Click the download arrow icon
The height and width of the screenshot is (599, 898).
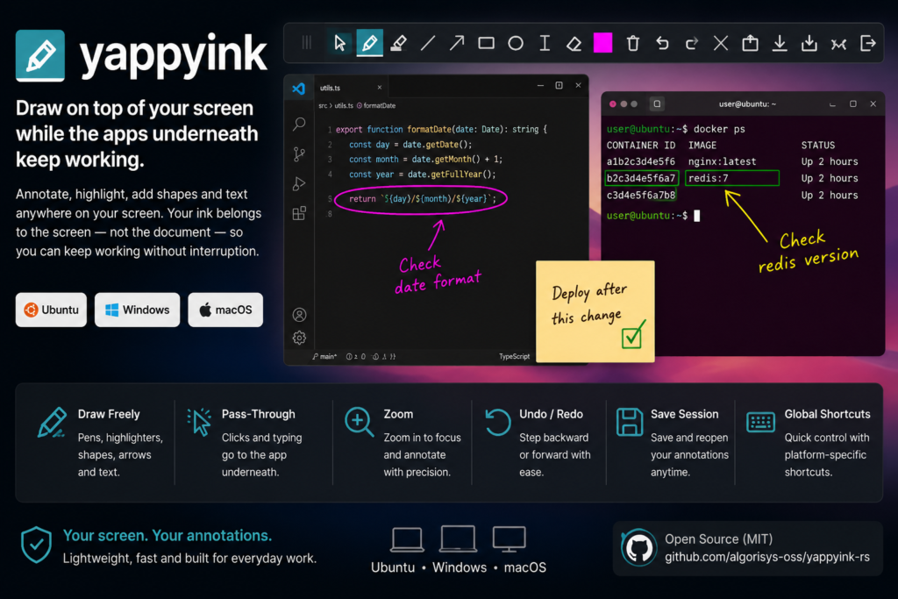coord(780,43)
